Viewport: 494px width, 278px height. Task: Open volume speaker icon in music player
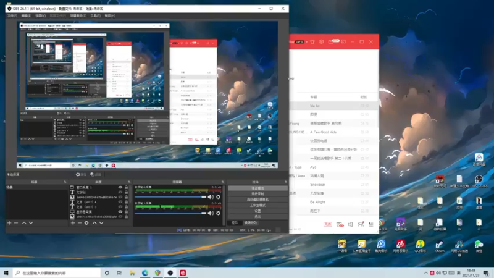point(350,224)
